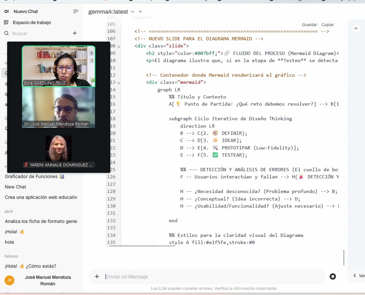Open the hola chat entry

(x=9, y=242)
